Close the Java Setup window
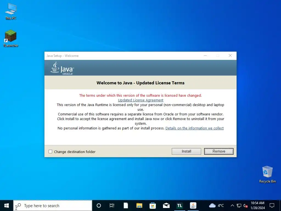 coord(230,55)
